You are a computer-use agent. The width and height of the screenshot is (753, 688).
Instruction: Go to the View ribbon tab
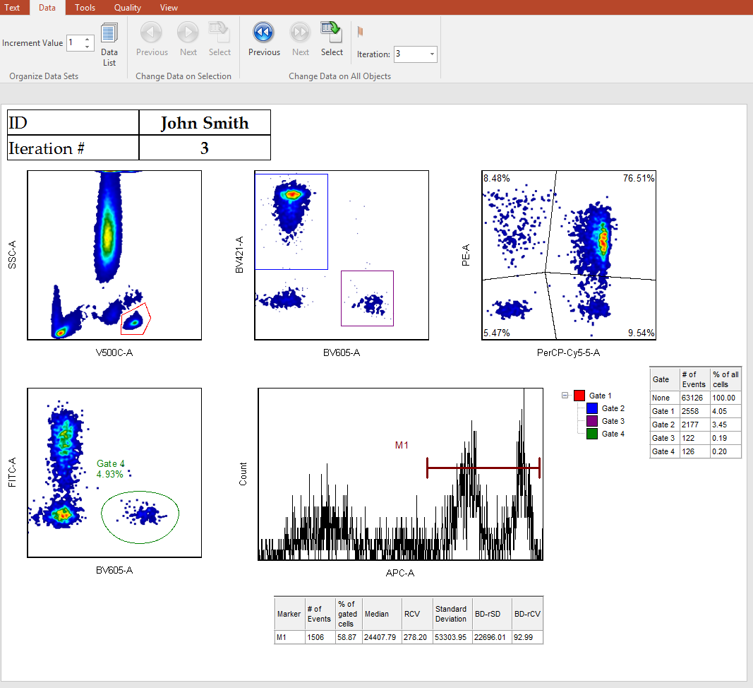169,8
